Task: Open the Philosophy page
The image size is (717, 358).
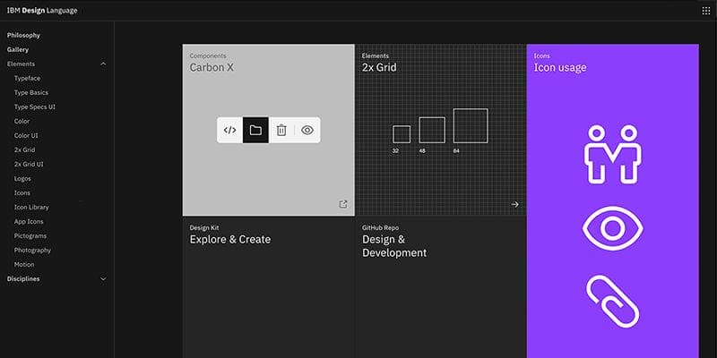Action: [x=23, y=35]
